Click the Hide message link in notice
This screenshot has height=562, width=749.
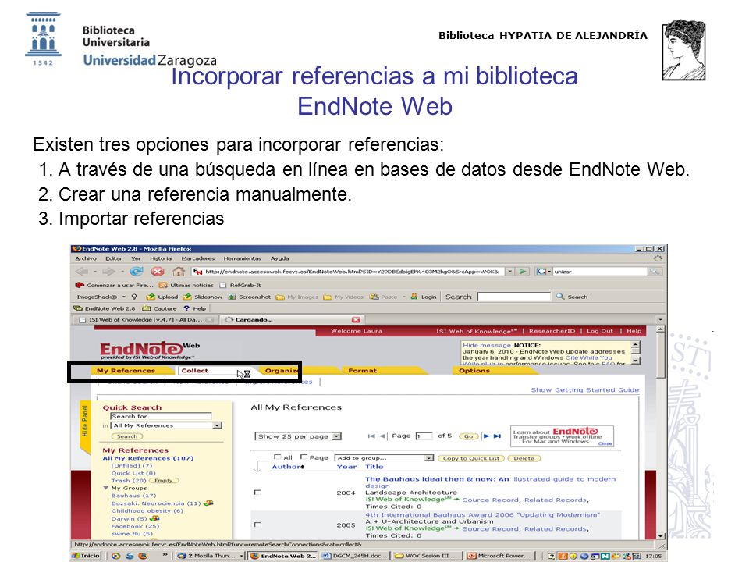[x=487, y=345]
